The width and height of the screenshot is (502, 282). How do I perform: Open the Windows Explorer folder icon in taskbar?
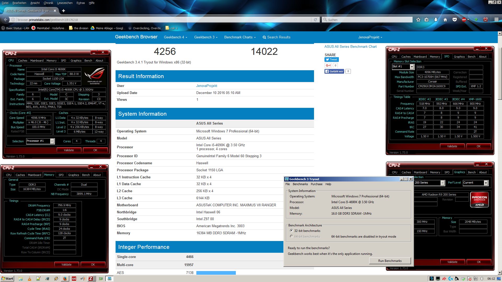pyautogui.click(x=21, y=279)
